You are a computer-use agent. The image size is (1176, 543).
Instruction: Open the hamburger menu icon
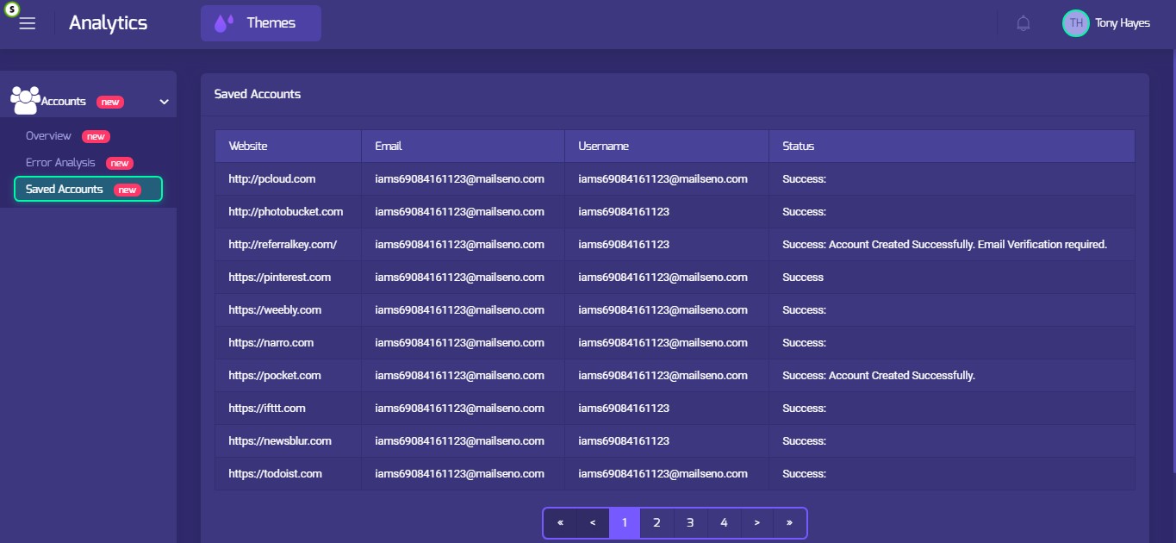[28, 23]
